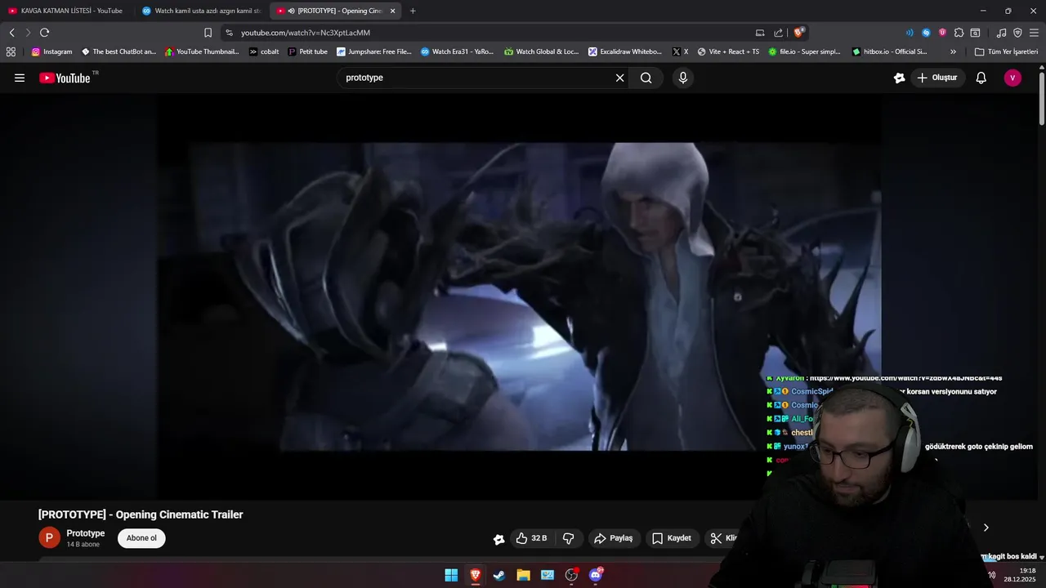Open the pink U extension icon
Viewport: 1046px width, 588px height.
[942, 33]
